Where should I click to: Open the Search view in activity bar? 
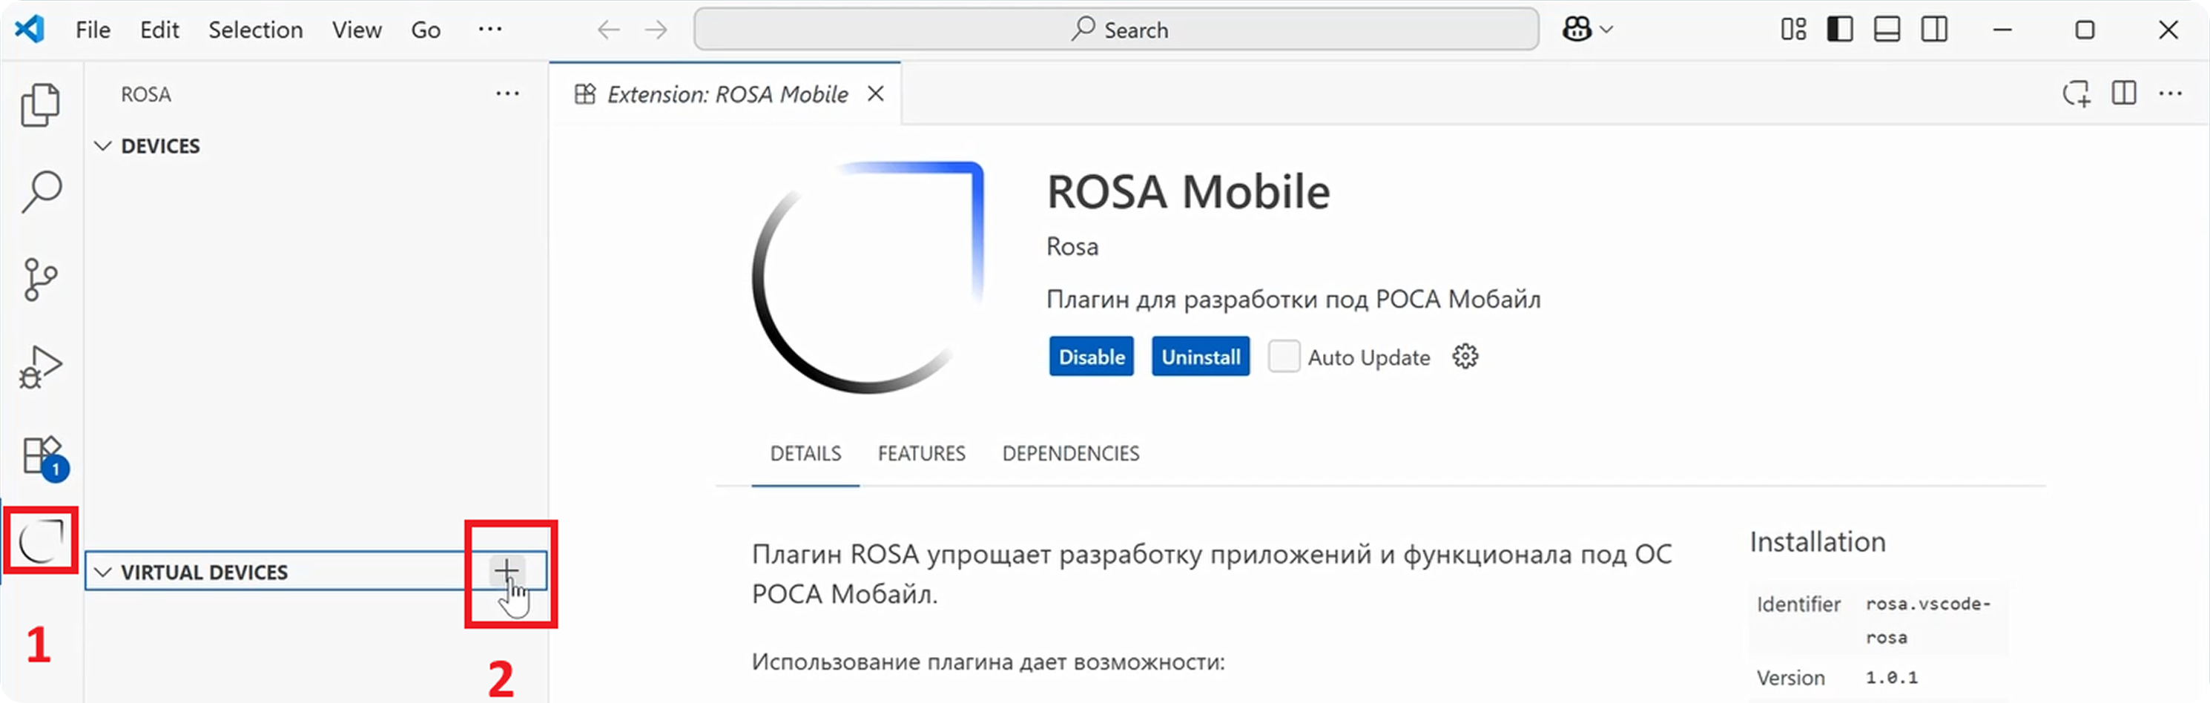coord(40,192)
